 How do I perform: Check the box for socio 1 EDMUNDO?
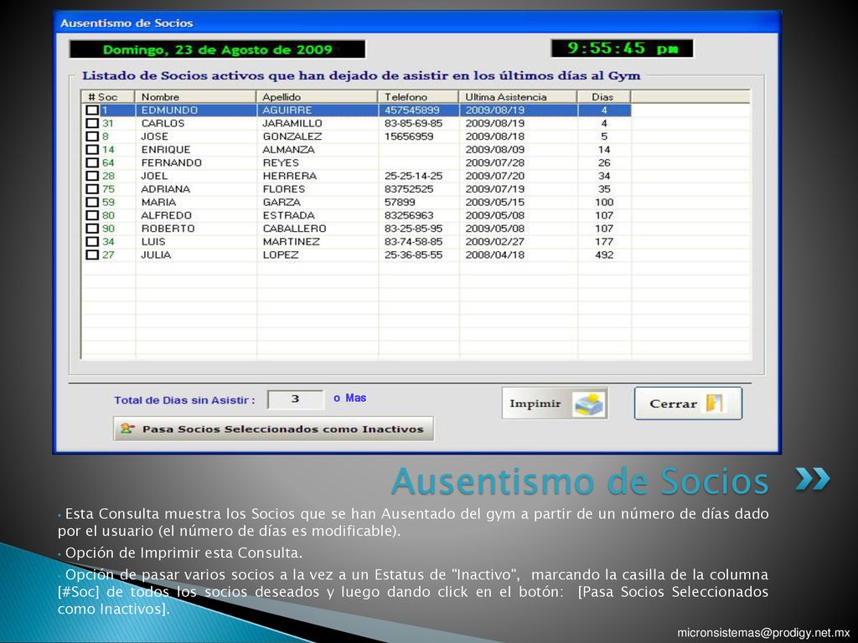pos(92,110)
